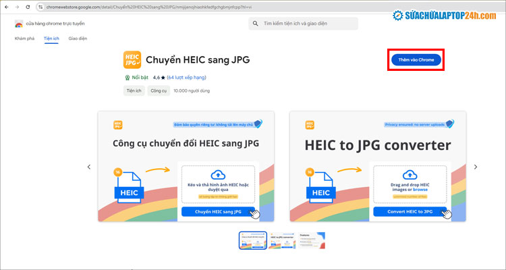506x270 pixels.
Task: Open the Chrome Web Store rainbow logo
Action: 19,24
